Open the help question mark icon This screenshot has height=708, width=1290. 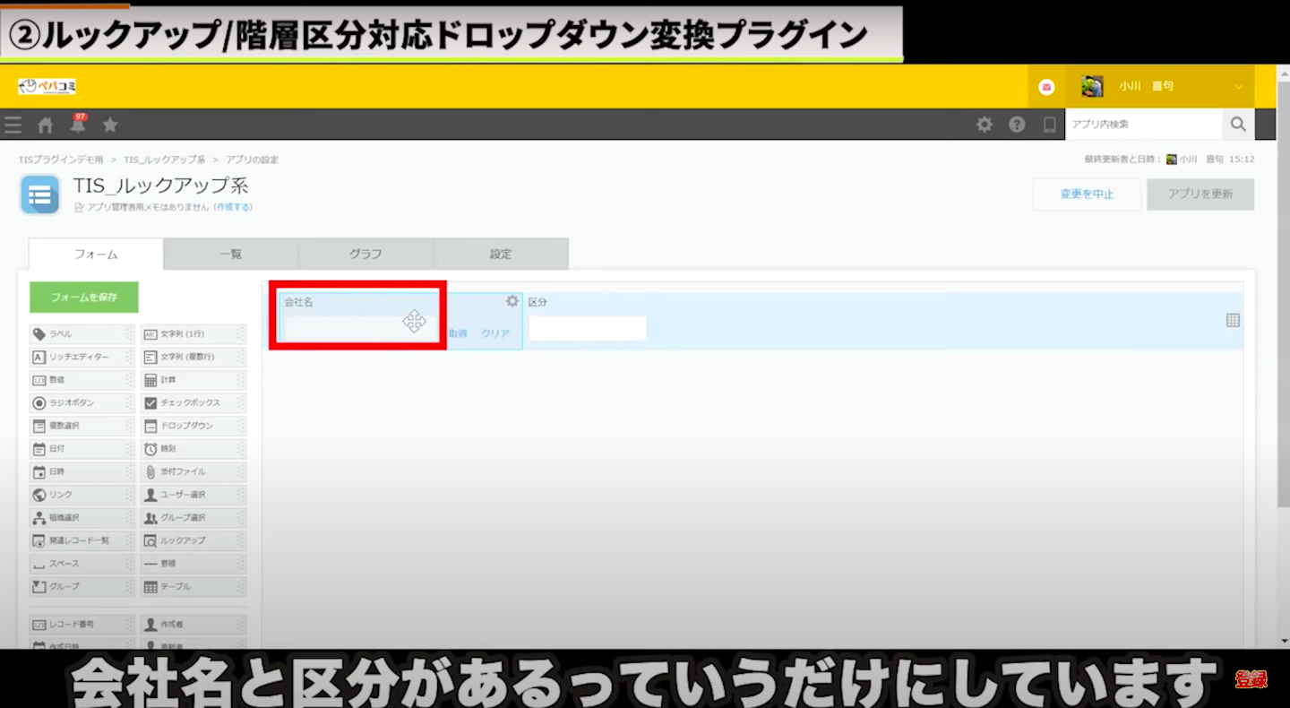tap(1017, 125)
